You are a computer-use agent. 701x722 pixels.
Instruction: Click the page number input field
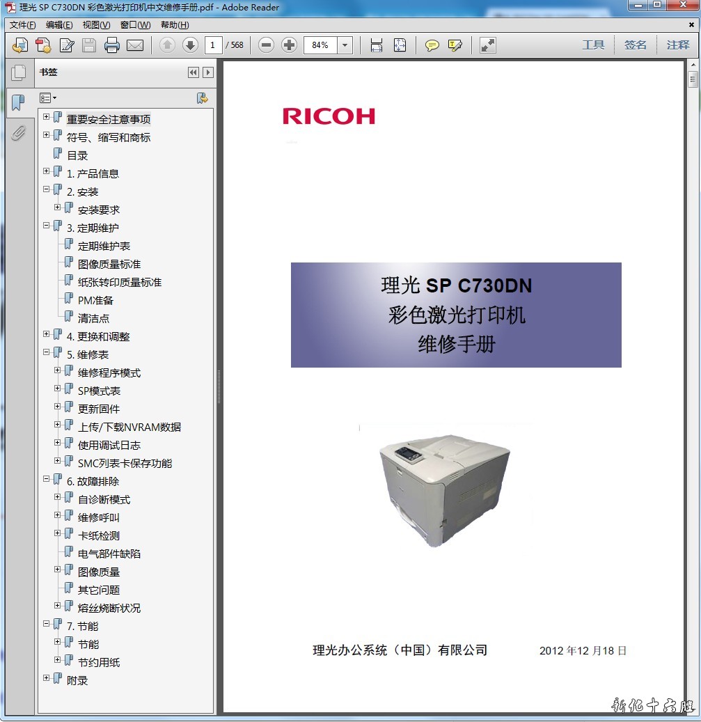[x=214, y=45]
